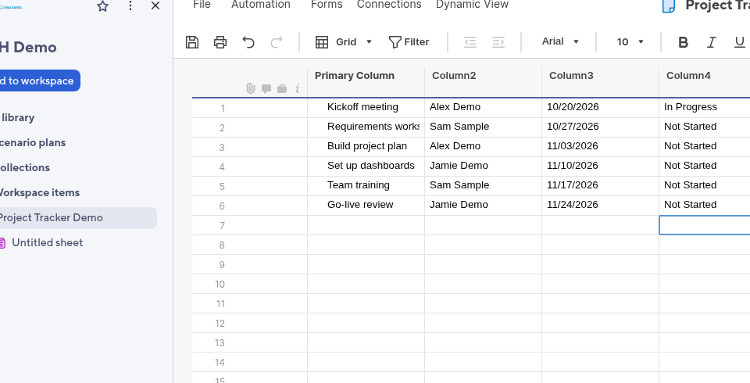The width and height of the screenshot is (750, 383).
Task: Select Project Tracker Demo in sidebar
Action: [x=78, y=218]
